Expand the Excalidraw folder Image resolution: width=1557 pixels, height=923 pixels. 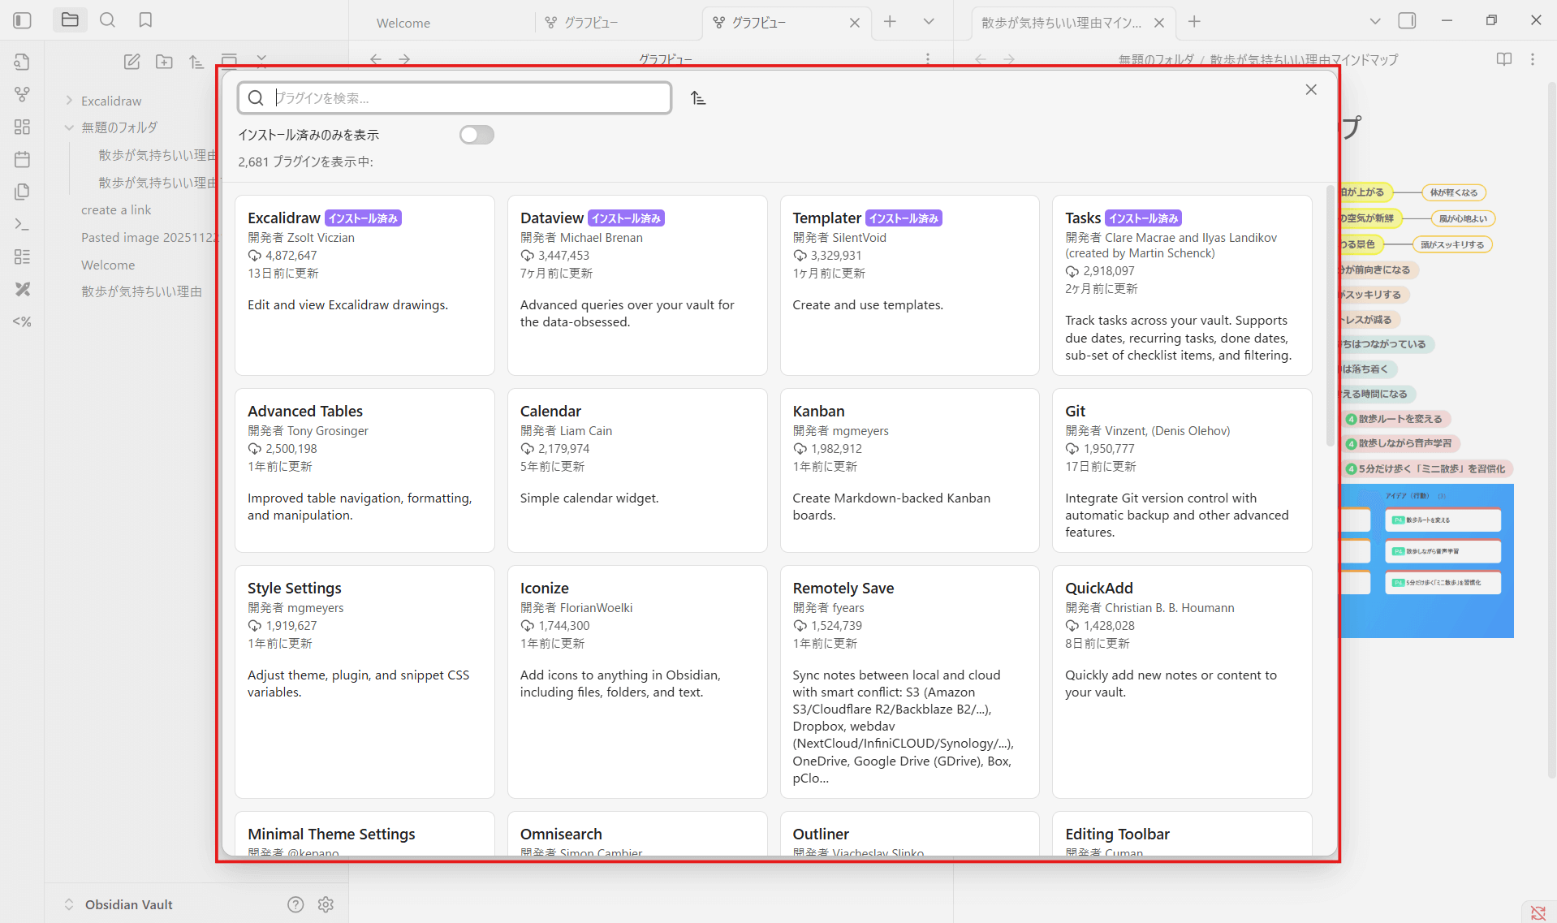tap(69, 101)
